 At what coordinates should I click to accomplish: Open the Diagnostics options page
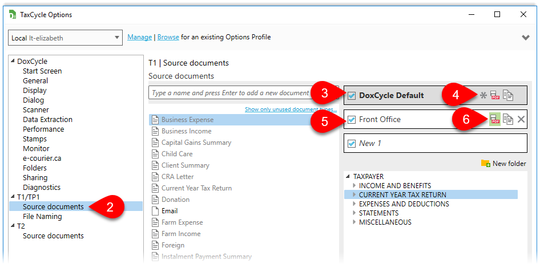(x=42, y=187)
